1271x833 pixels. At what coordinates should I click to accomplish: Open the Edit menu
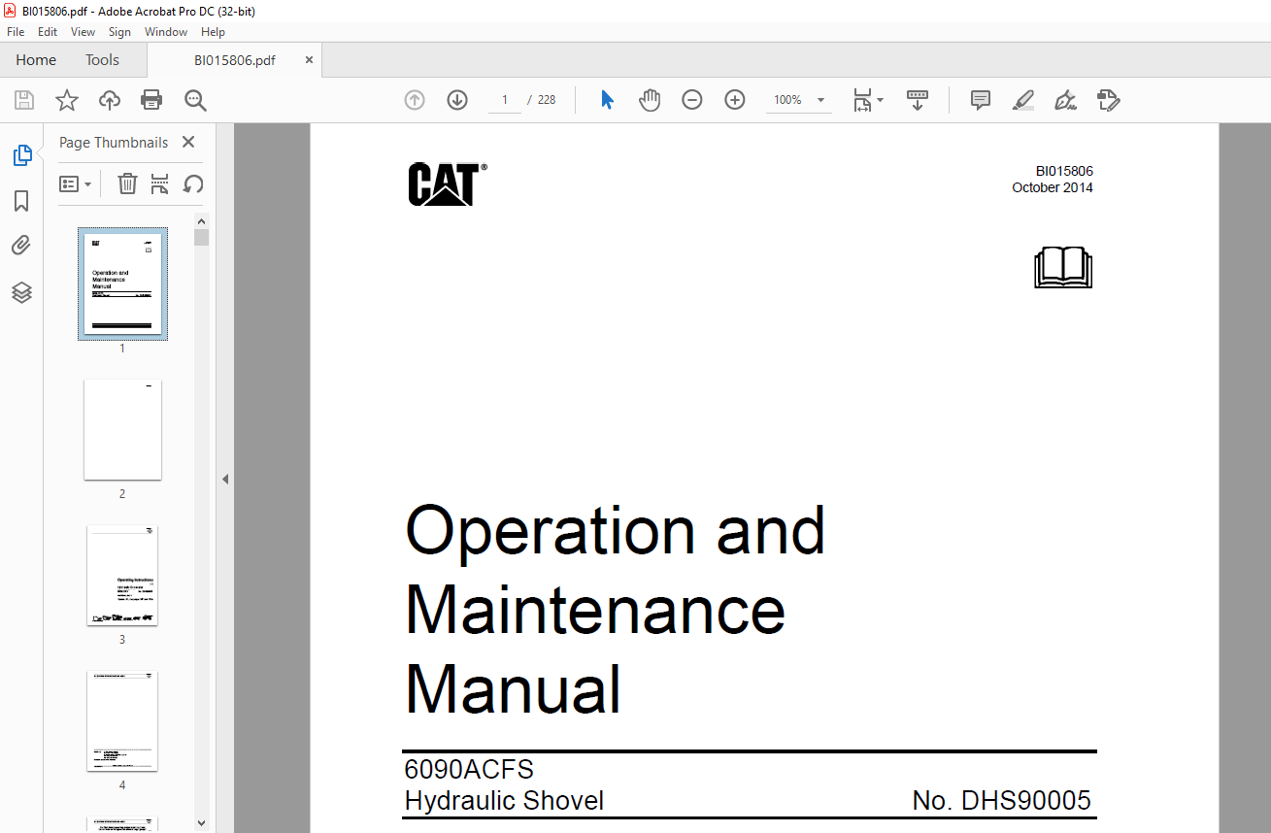(x=48, y=32)
